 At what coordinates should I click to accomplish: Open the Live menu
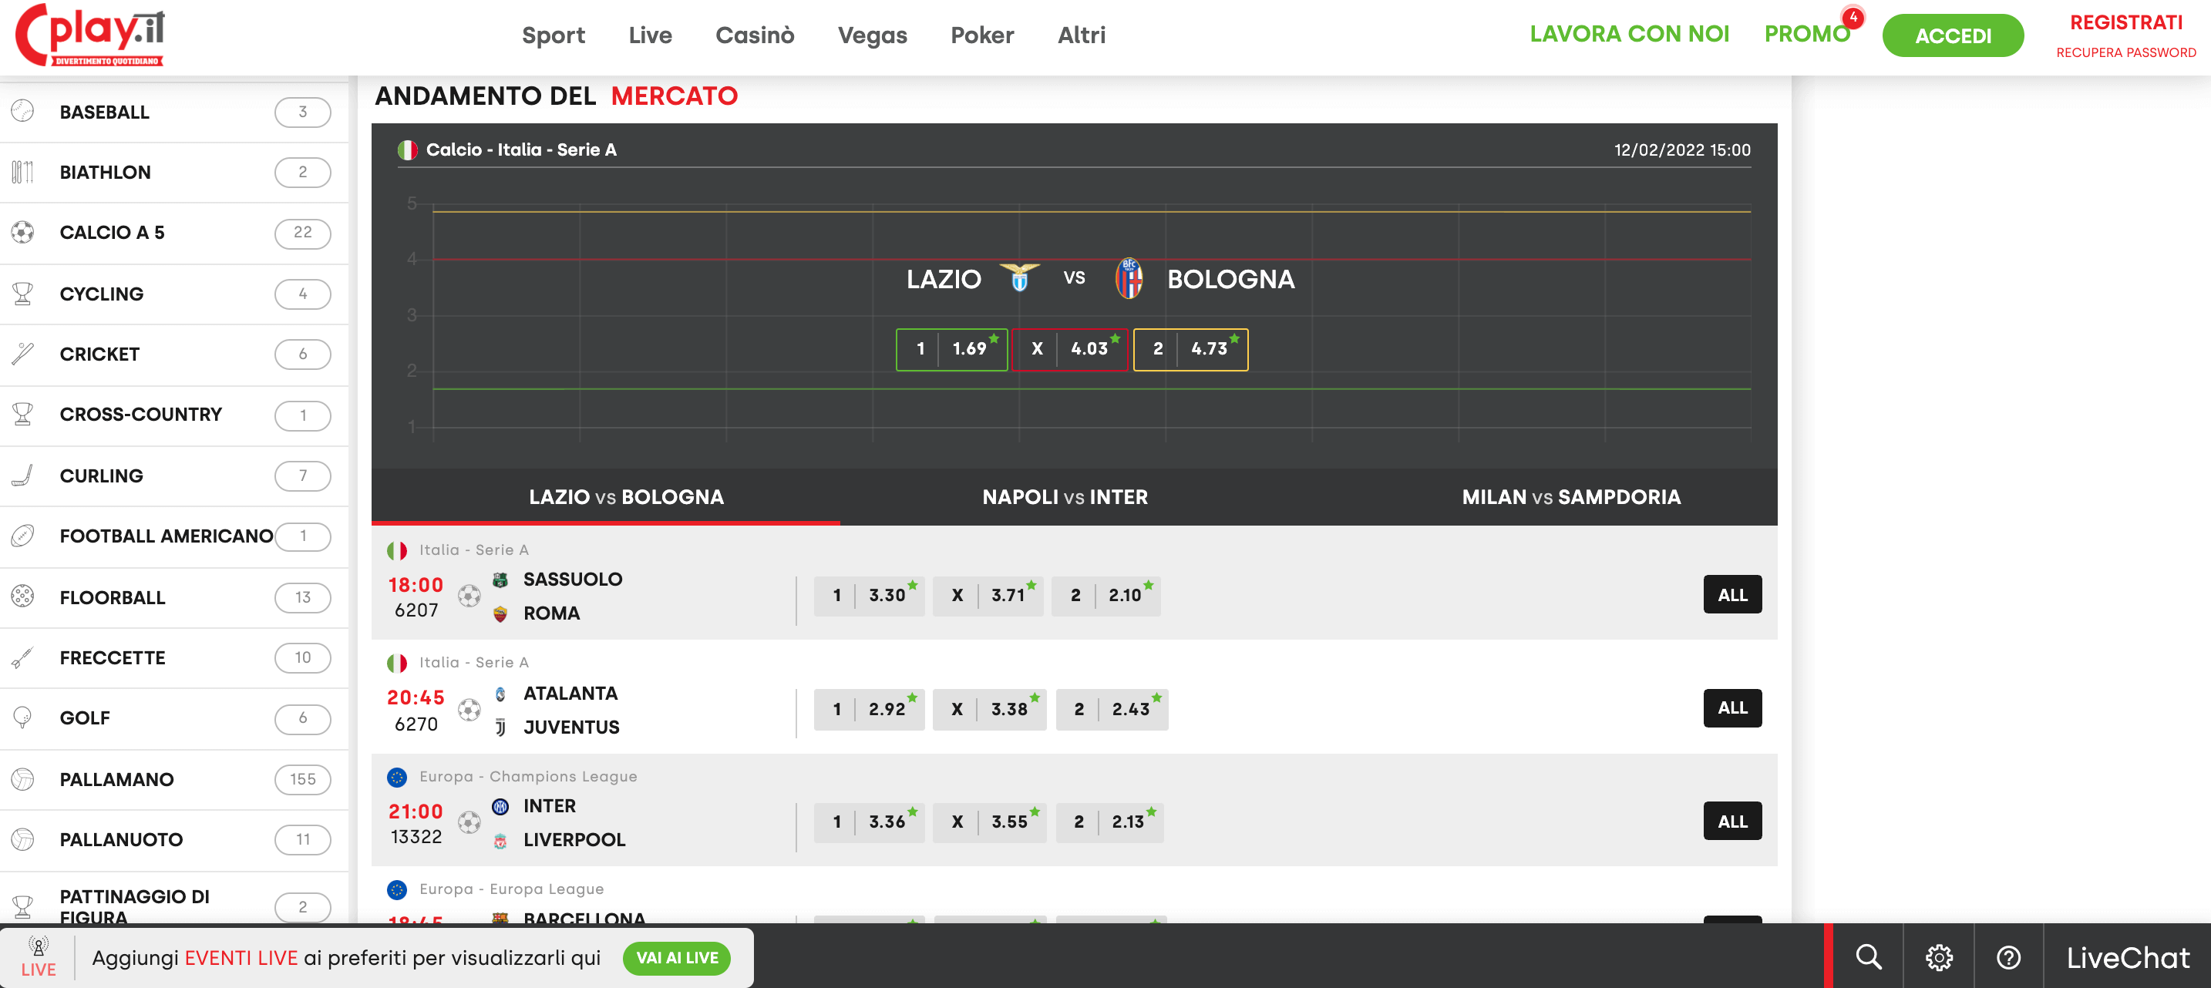click(x=650, y=35)
